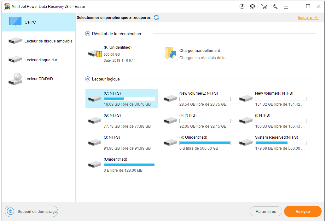The width and height of the screenshot is (326, 222).
Task: Open the support headset icon
Action: click(253, 6)
